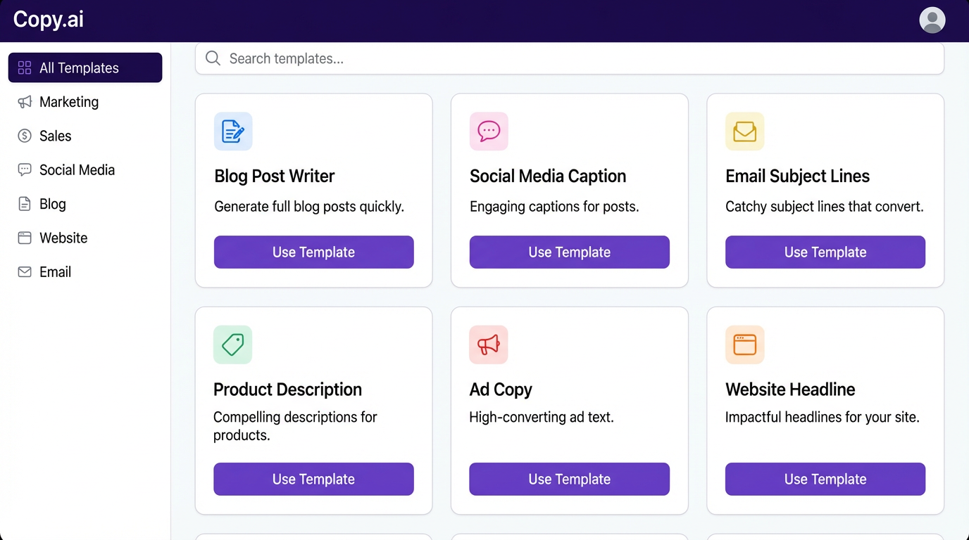Use the Email Subject Lines template
Screen dimensions: 969x540
[x=825, y=252]
